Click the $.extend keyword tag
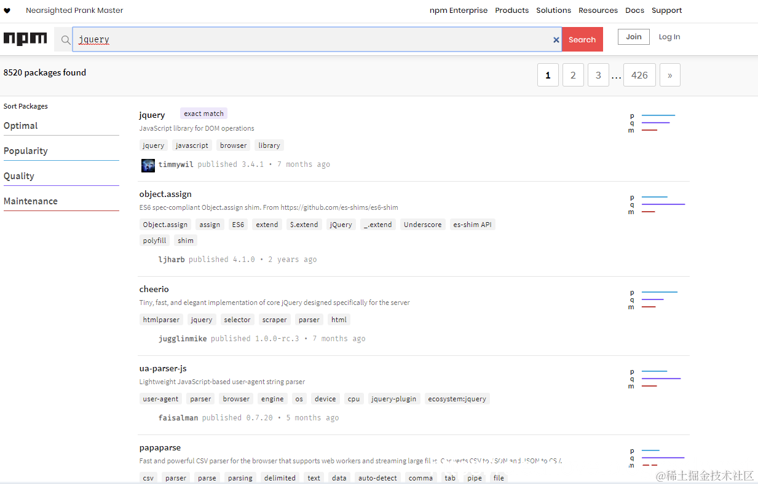 coord(304,225)
